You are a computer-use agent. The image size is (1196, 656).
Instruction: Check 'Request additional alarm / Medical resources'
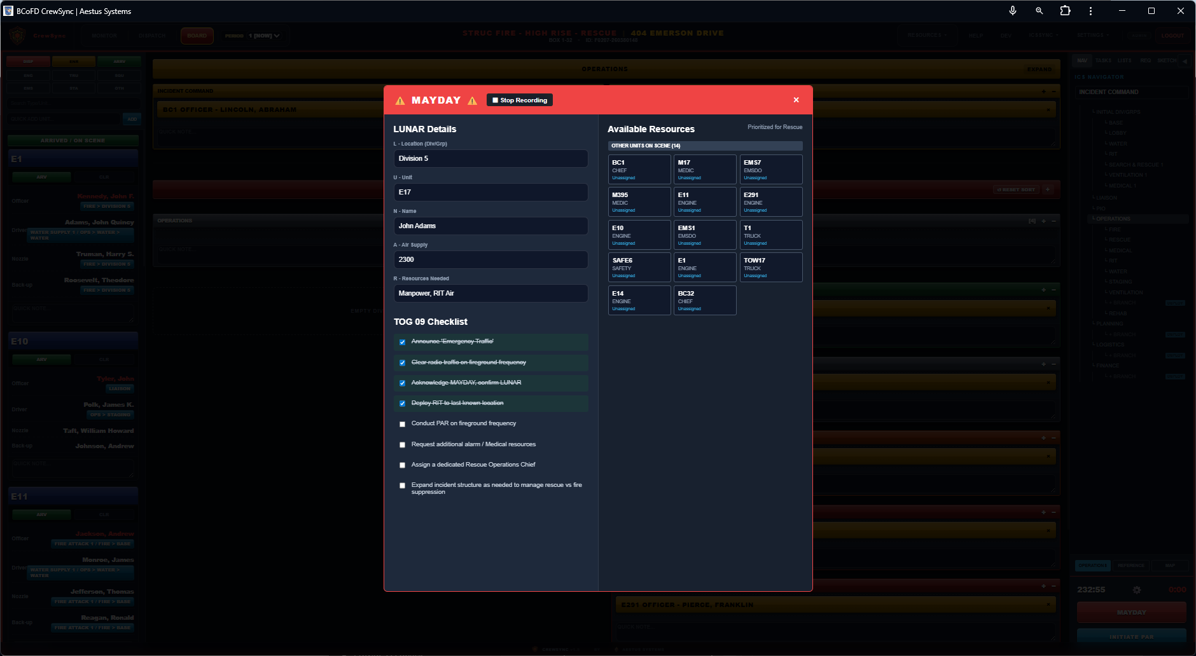(402, 445)
